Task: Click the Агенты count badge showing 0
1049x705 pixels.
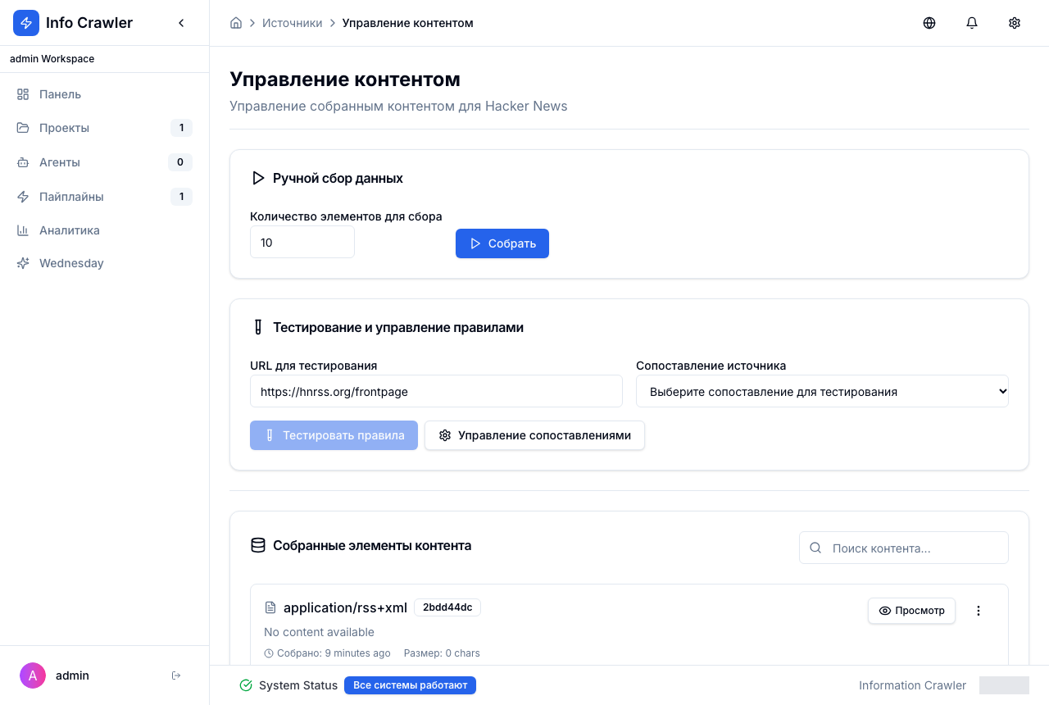Action: tap(180, 162)
